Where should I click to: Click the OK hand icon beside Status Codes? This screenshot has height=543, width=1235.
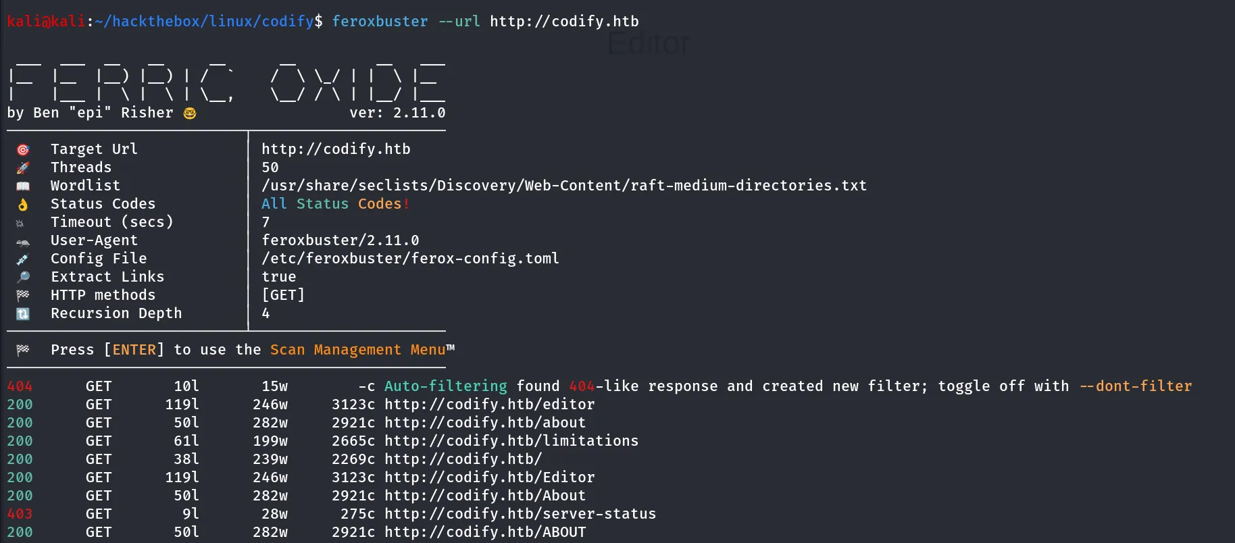tap(23, 204)
